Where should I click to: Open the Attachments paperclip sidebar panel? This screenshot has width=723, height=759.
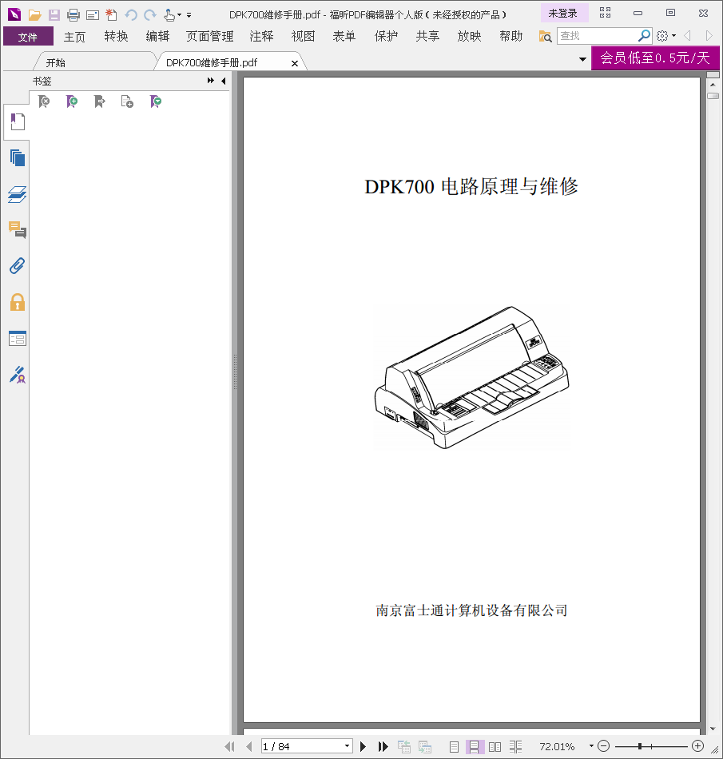pos(18,266)
